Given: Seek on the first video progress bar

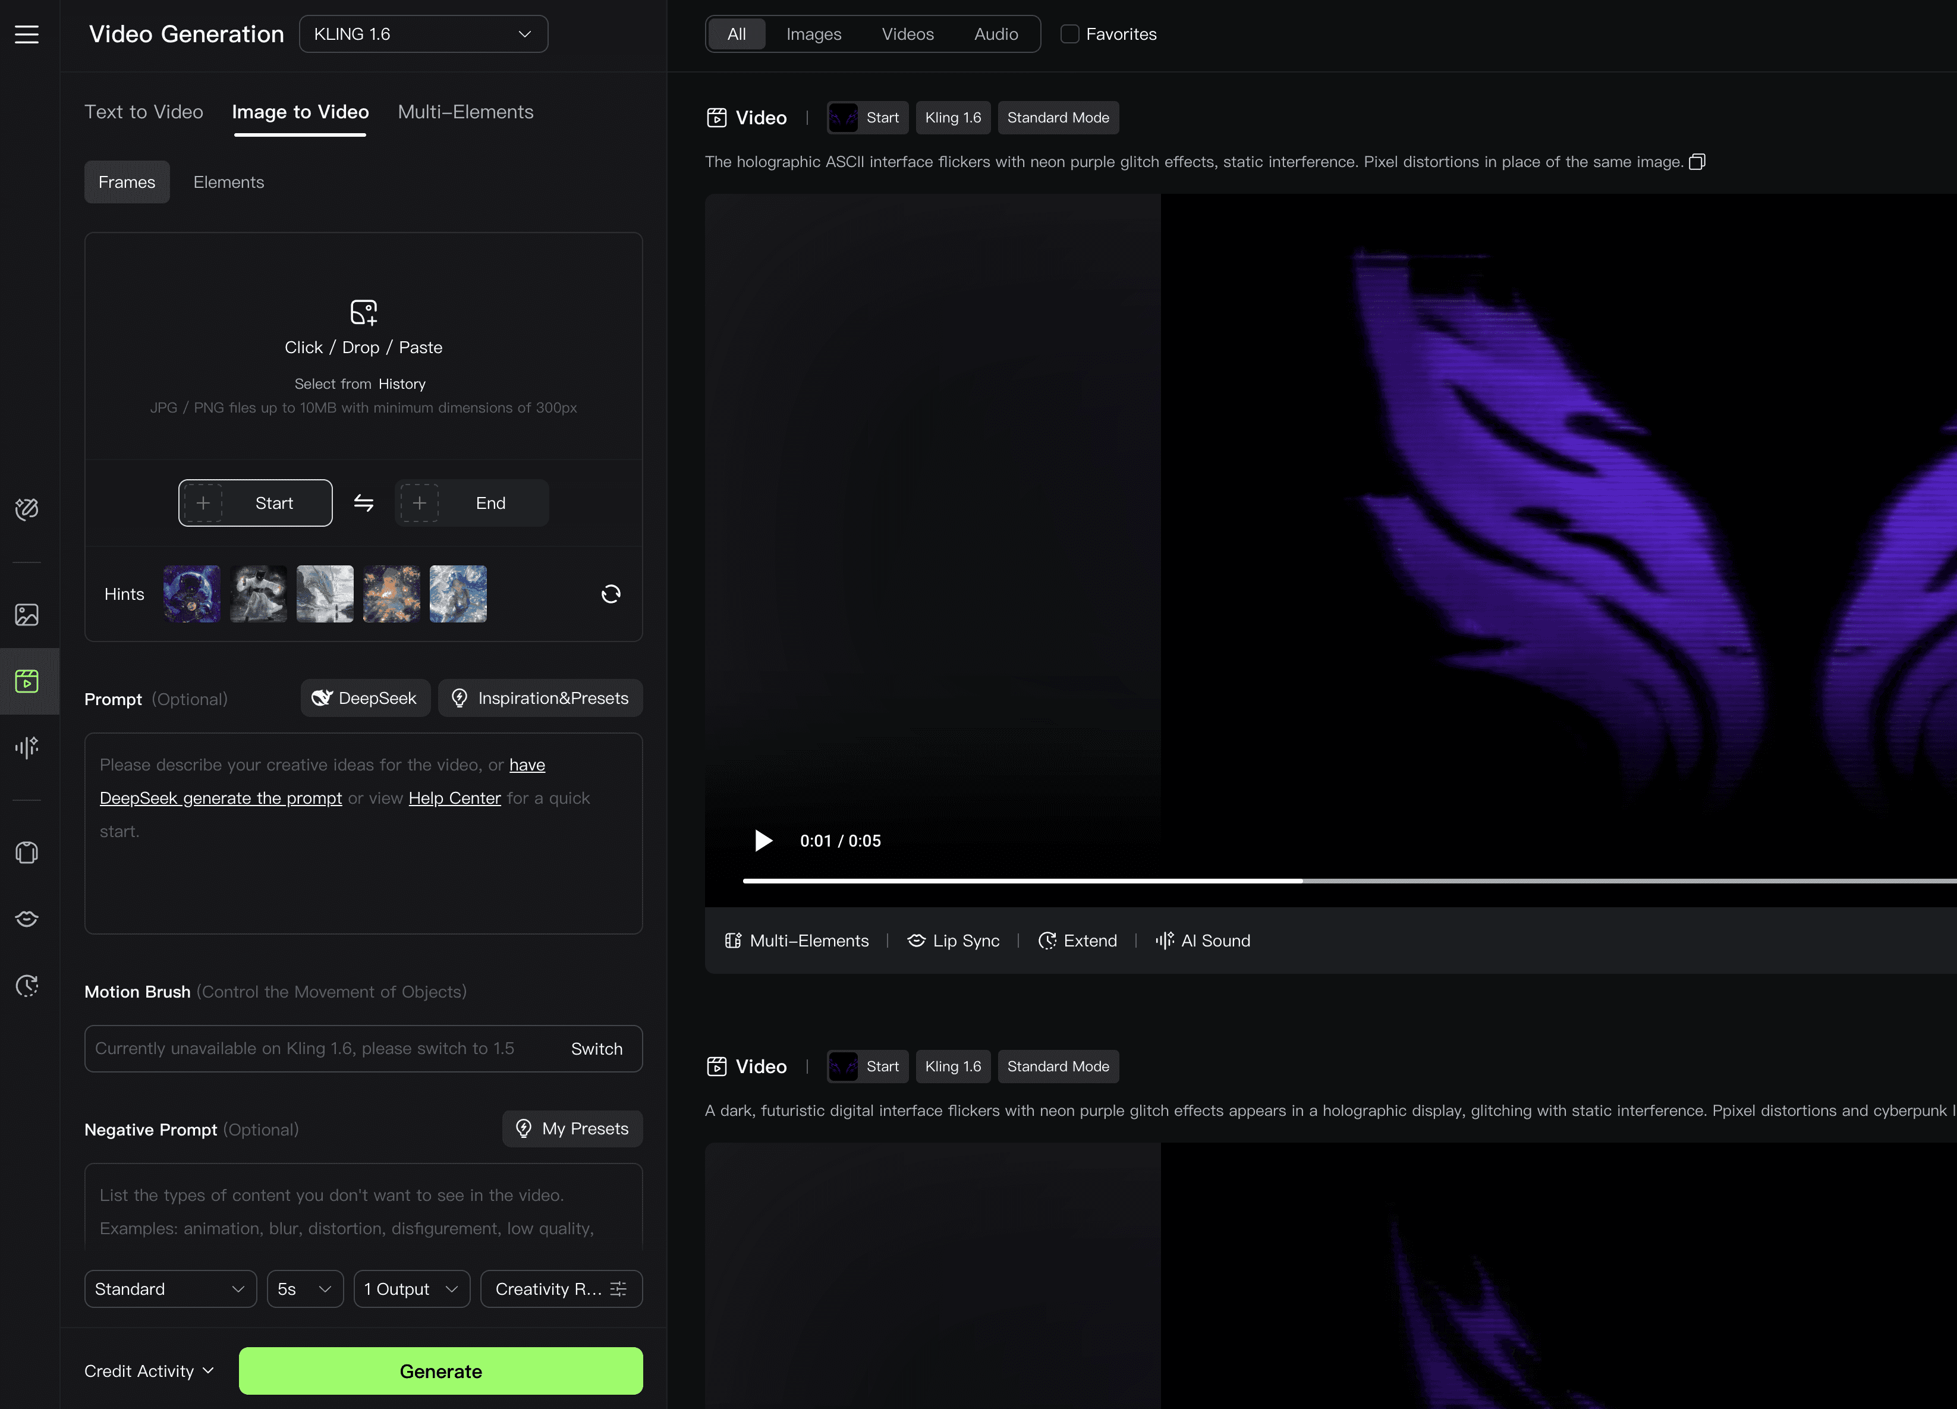Looking at the screenshot, I should [1349, 881].
